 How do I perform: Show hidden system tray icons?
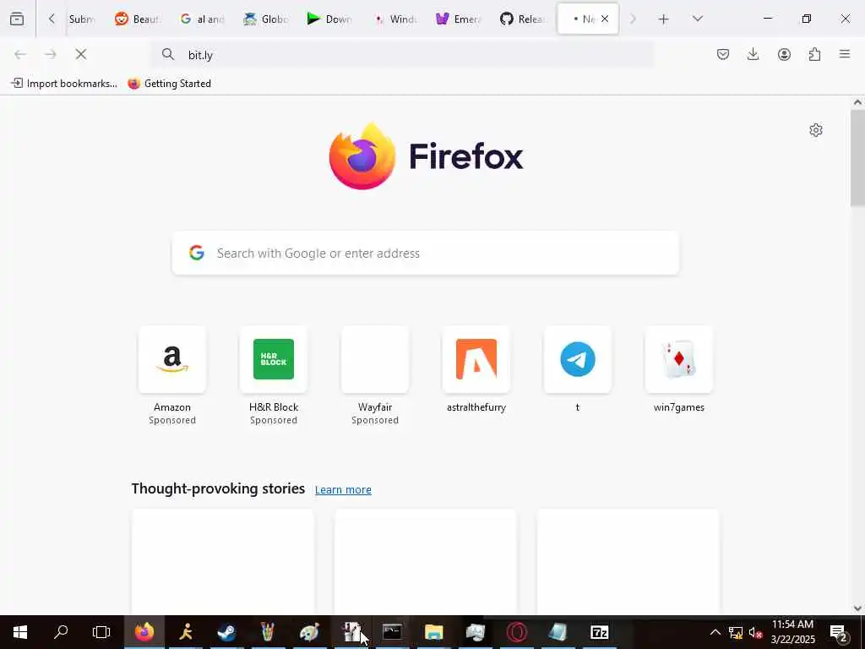click(715, 632)
